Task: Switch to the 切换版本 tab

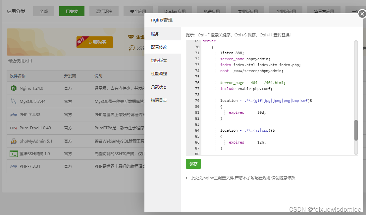Action: click(162, 61)
